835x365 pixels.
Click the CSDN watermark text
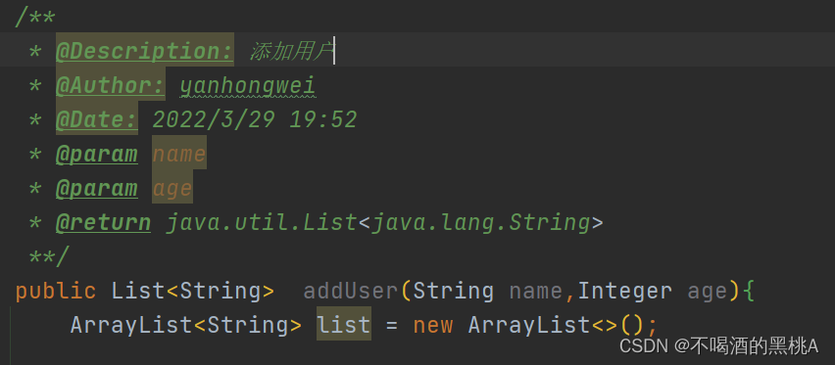tap(719, 346)
